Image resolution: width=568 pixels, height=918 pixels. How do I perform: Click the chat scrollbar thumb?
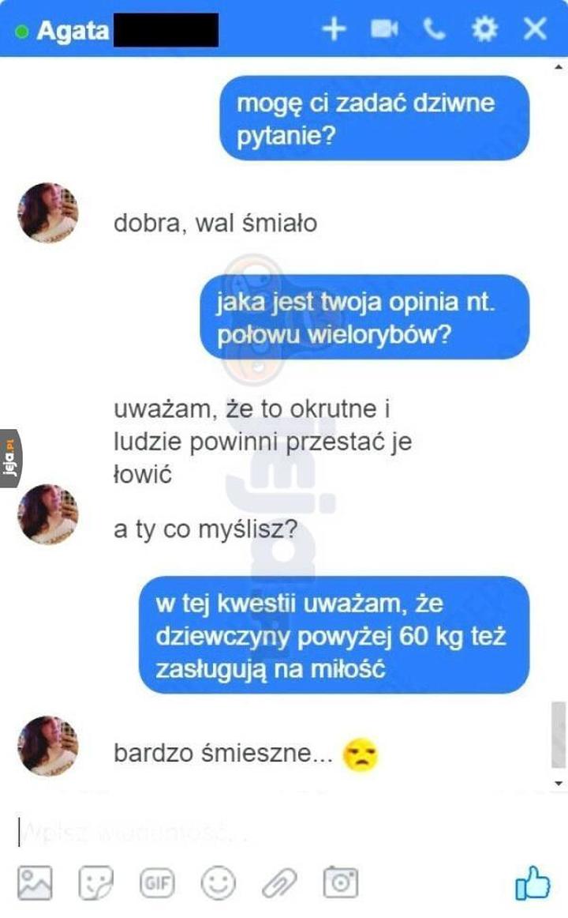point(559,734)
